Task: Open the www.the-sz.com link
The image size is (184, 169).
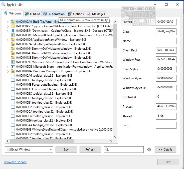Action: click(x=15, y=162)
